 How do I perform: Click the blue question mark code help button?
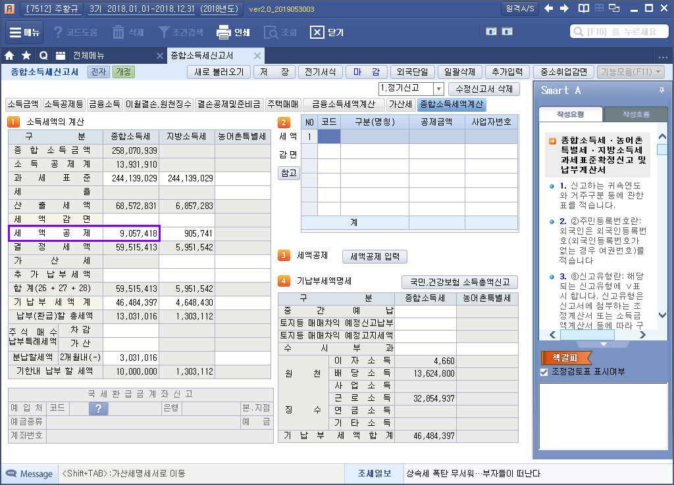click(99, 408)
